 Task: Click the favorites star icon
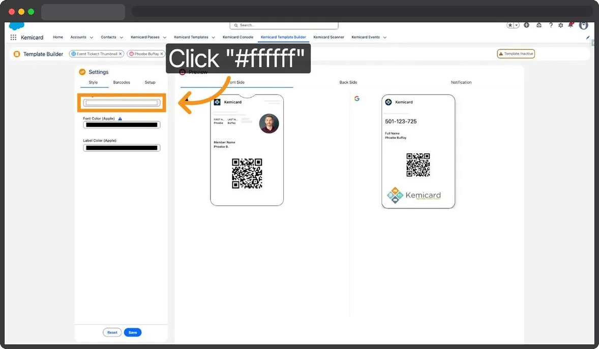point(510,25)
